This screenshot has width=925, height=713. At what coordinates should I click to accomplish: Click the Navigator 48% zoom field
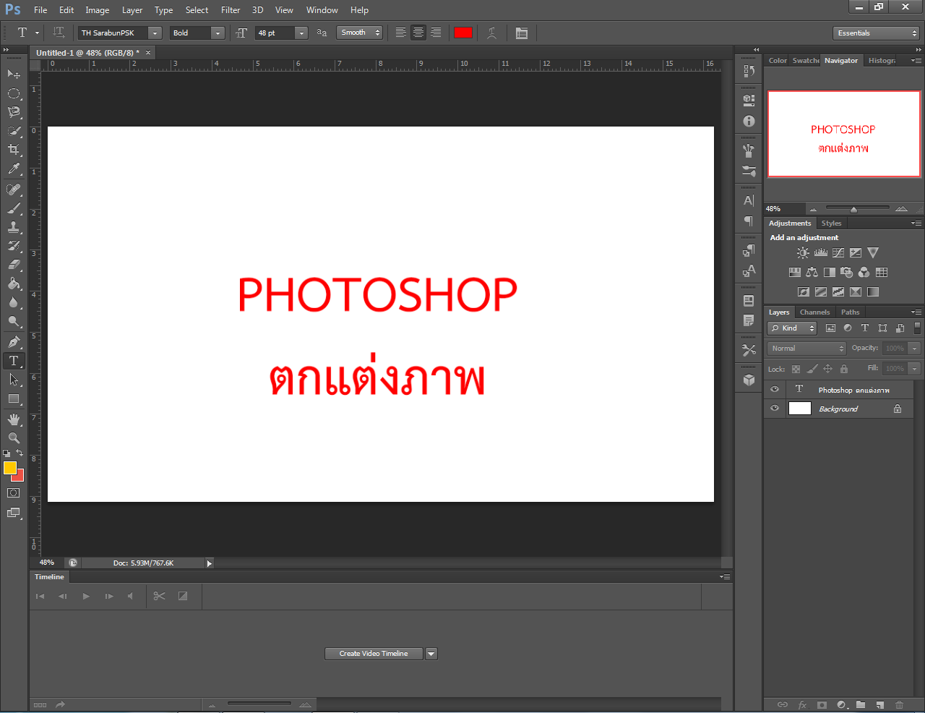click(x=783, y=209)
